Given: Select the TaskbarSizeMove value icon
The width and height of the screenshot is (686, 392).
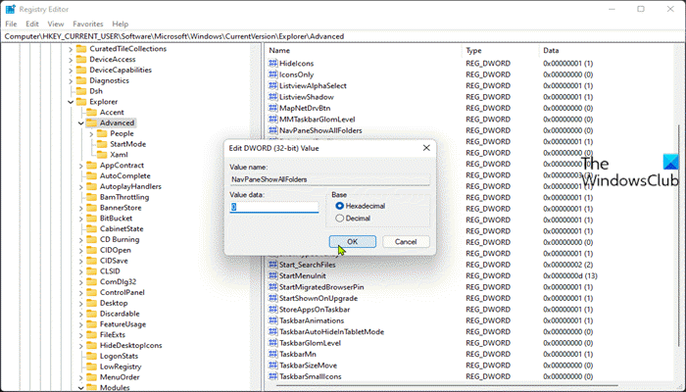Looking at the screenshot, I should 273,366.
